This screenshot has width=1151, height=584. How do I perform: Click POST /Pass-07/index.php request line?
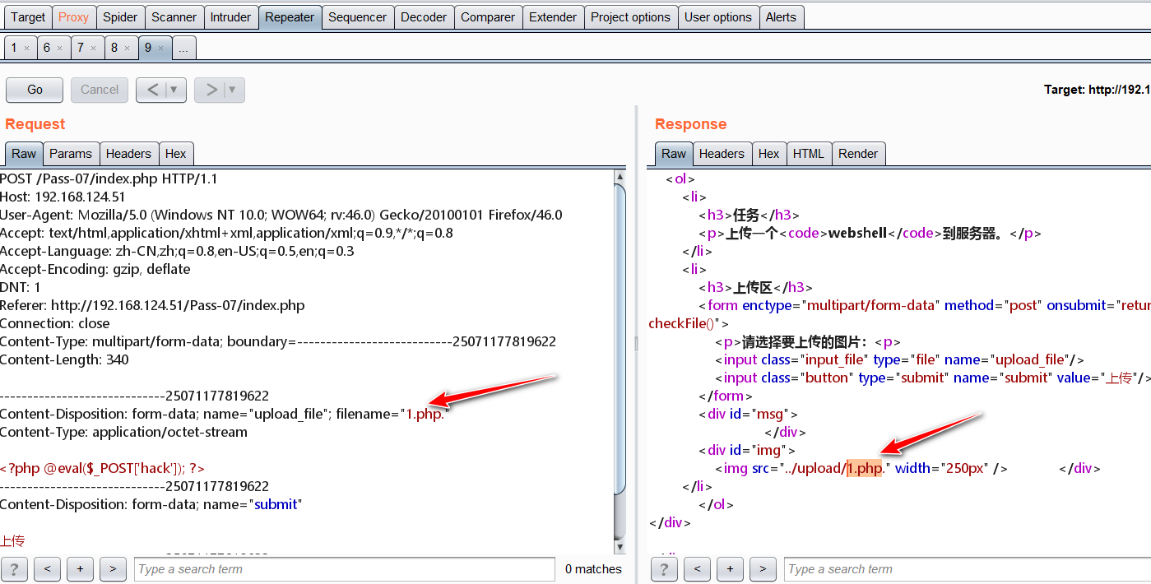click(x=109, y=178)
